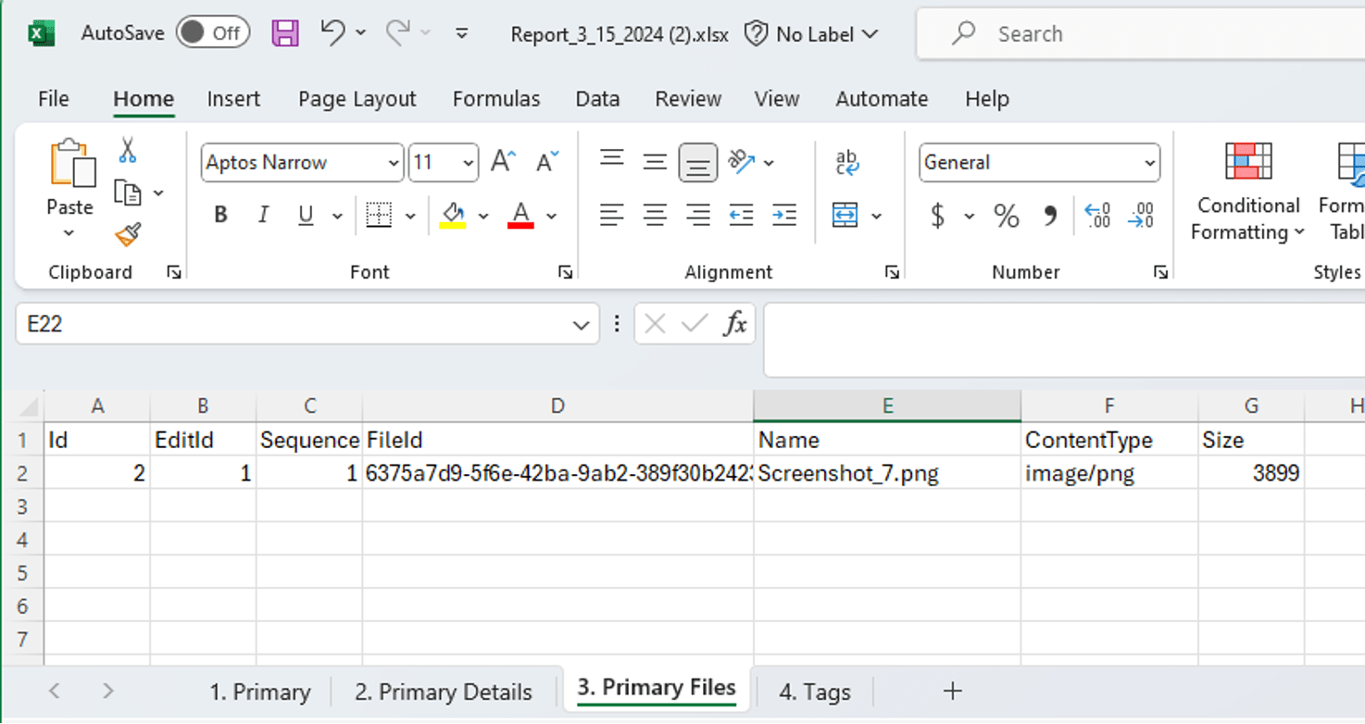Expand the Copy options arrow
The image size is (1365, 724).
coord(158,193)
